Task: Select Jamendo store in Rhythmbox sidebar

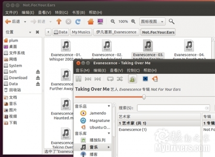Action: click(x=93, y=113)
